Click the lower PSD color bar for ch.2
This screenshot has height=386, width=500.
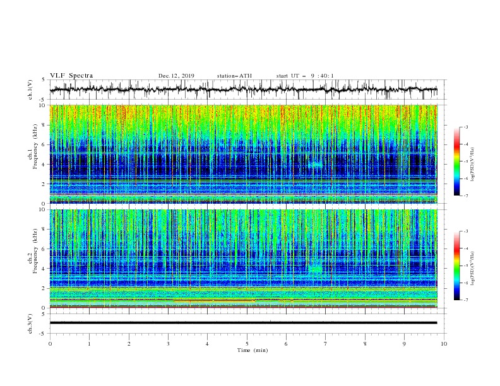point(457,266)
